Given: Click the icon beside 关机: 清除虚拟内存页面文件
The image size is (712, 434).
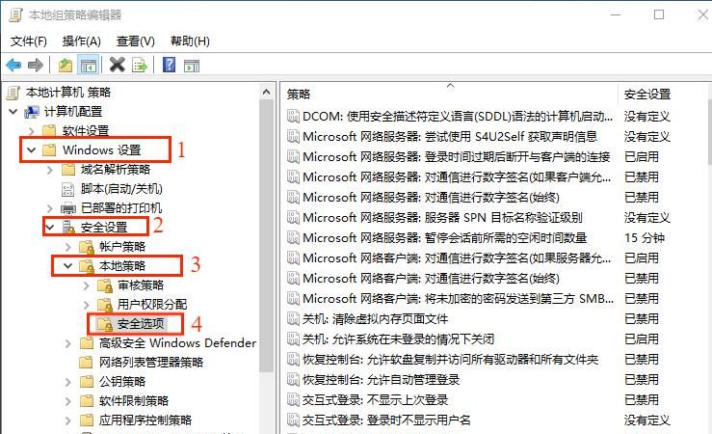Looking at the screenshot, I should 293,319.
